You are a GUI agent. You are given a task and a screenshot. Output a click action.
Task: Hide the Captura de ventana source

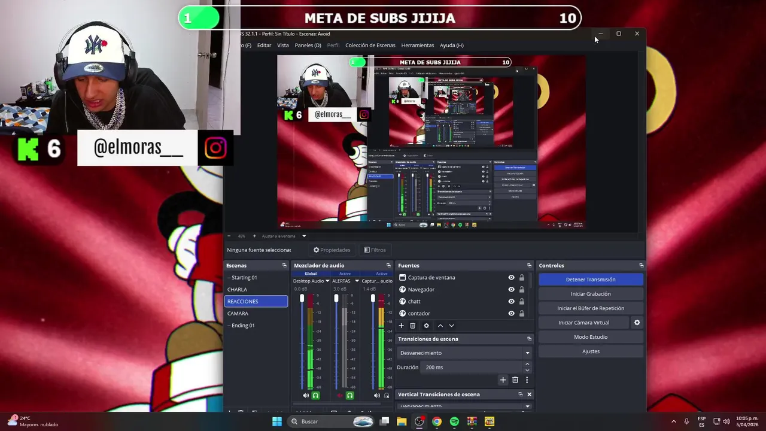[511, 278]
